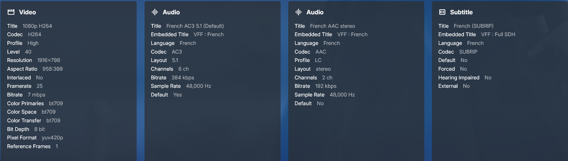568x161 pixels.
Task: Click the "1080p H264" video title value
Action: [x=37, y=26]
